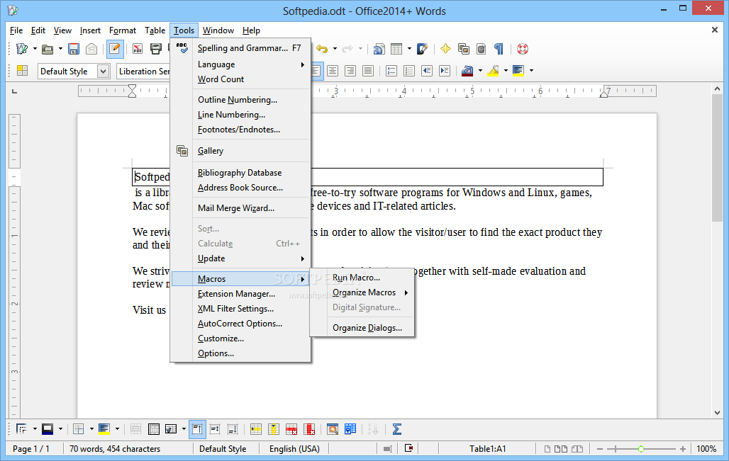Expand the Organize Macros submenu
The height and width of the screenshot is (461, 729).
[370, 292]
